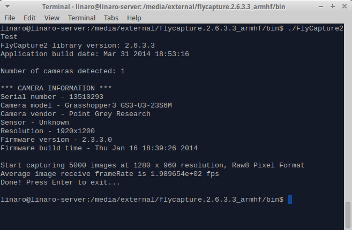The image size is (352, 230).
Task: Close the terminal window
Action: pos(344,6)
